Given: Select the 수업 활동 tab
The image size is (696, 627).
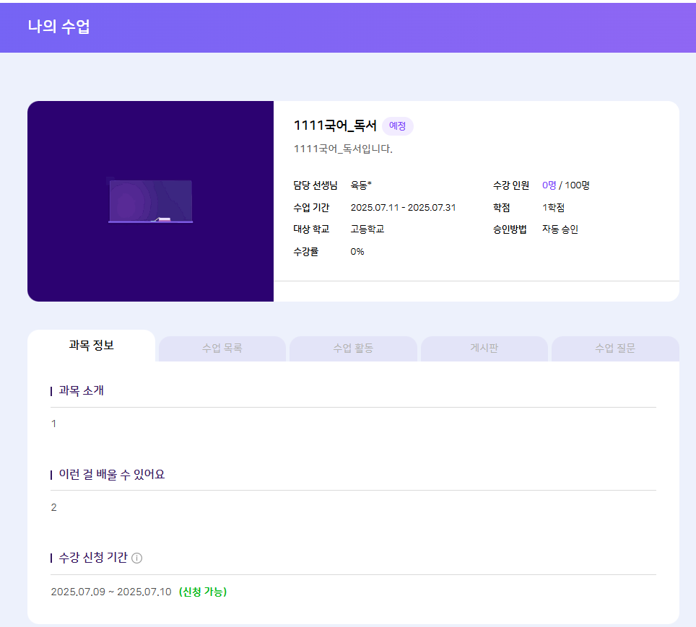Looking at the screenshot, I should [353, 348].
